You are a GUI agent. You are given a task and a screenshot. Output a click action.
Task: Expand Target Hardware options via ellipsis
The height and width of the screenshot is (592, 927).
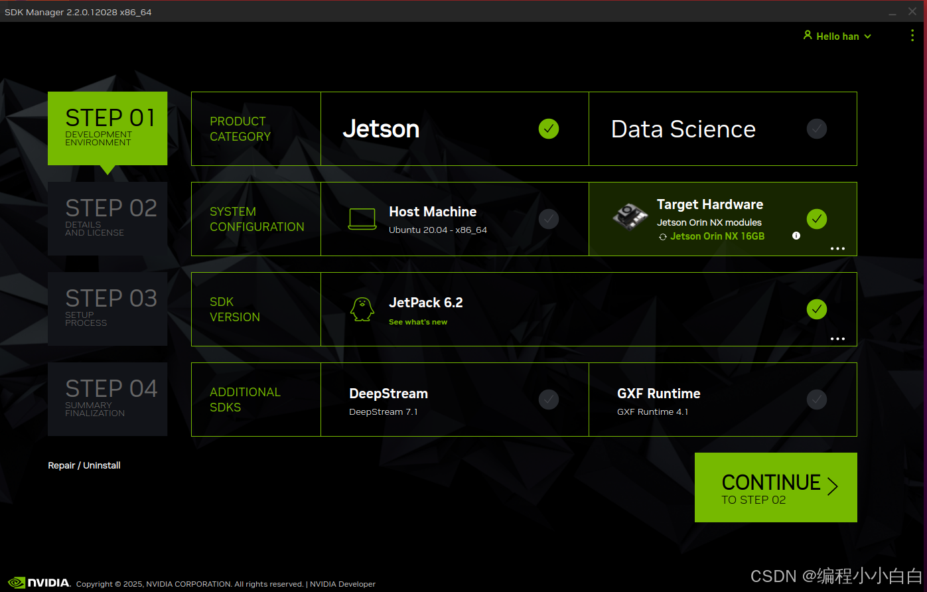tap(837, 248)
